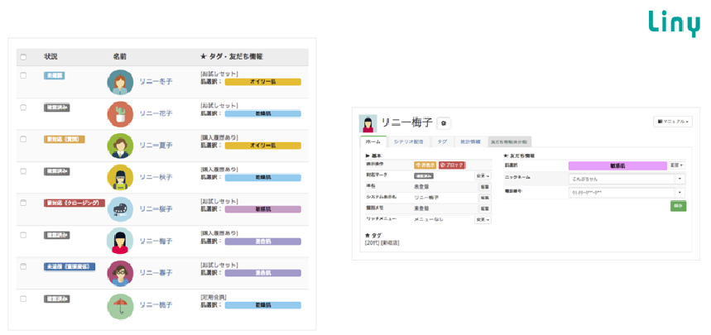Viewport: 711px width, 335px height.
Task: Click the blue 未返信 status badge for リニー春子
Action: point(70,266)
